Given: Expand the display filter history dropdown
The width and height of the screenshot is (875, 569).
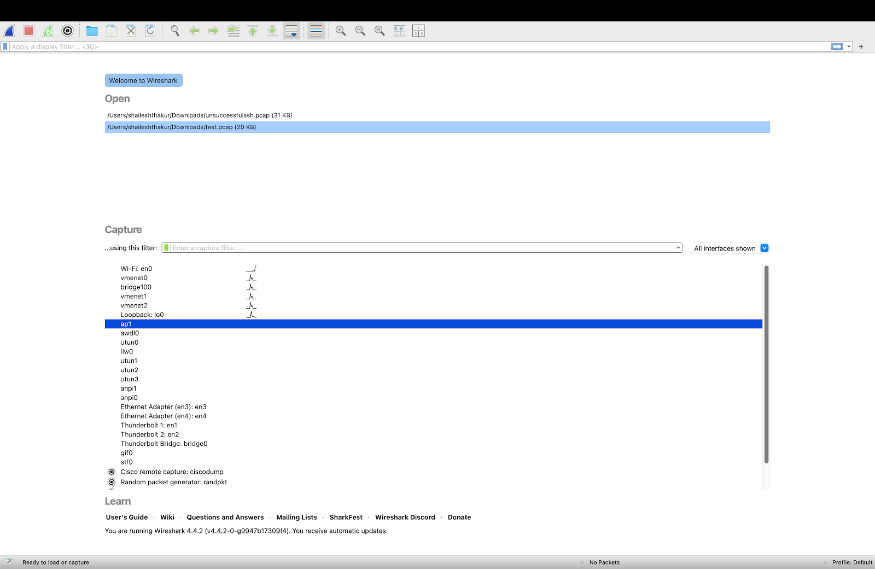Looking at the screenshot, I should (x=849, y=47).
